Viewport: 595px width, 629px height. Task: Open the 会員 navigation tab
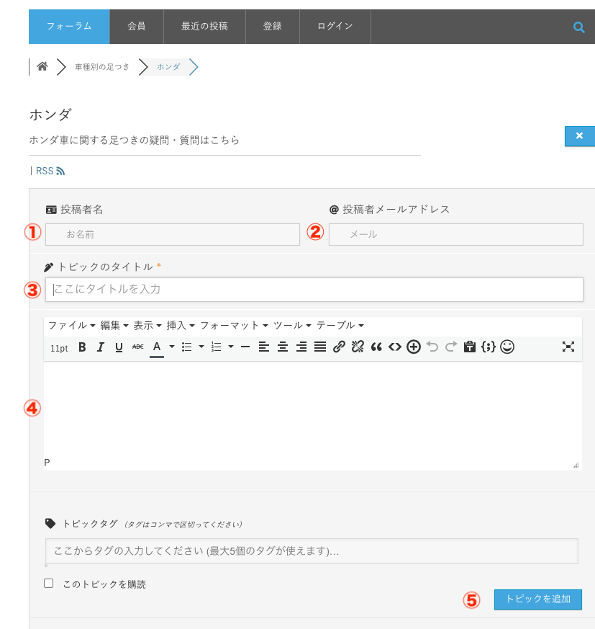pyautogui.click(x=137, y=27)
